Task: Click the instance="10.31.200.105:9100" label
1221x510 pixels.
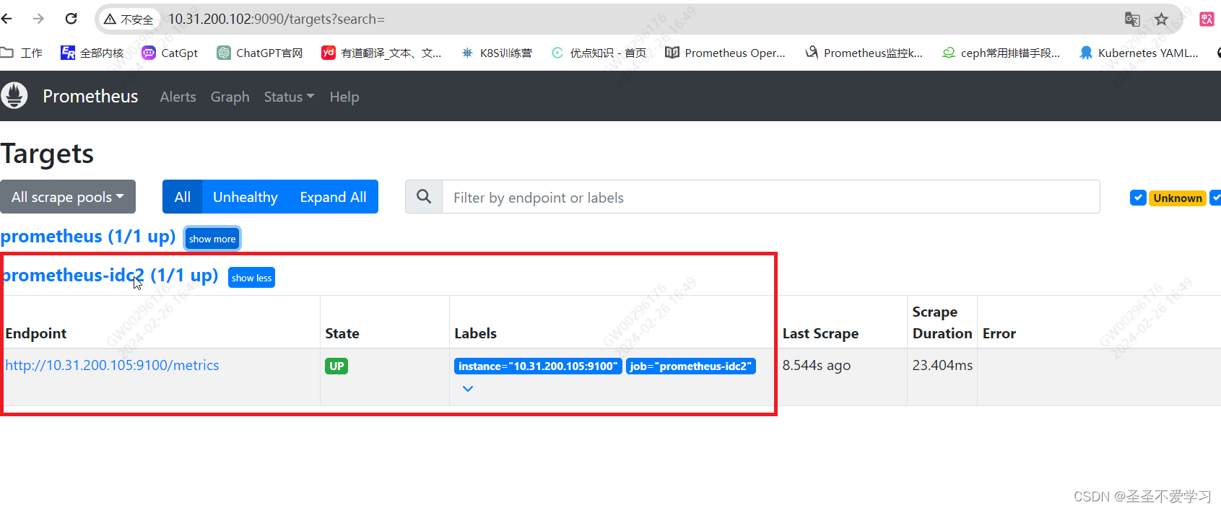Action: pyautogui.click(x=538, y=366)
